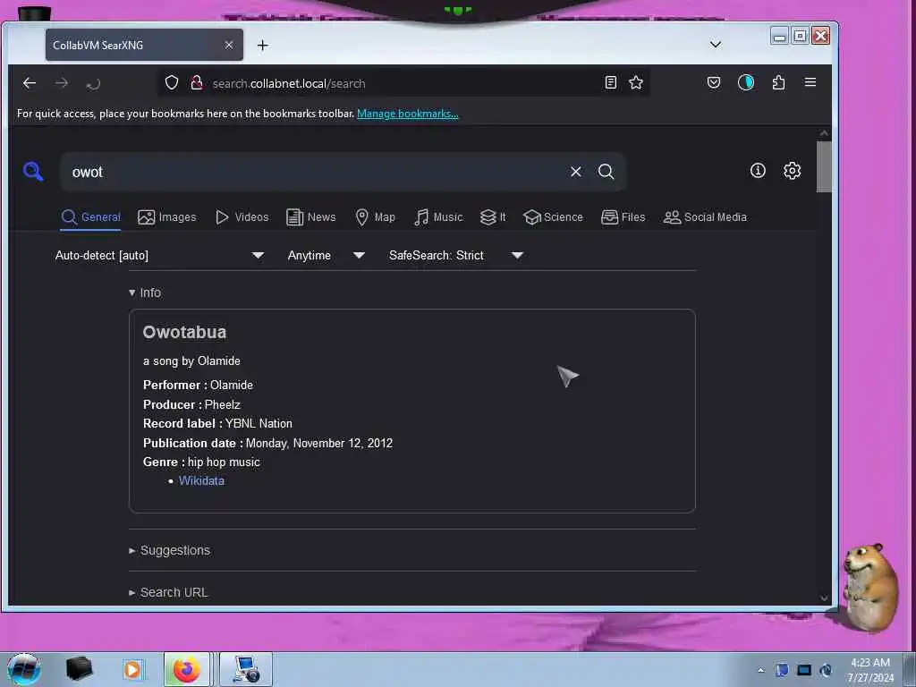Open the Firefox hamburger menu

810,81
